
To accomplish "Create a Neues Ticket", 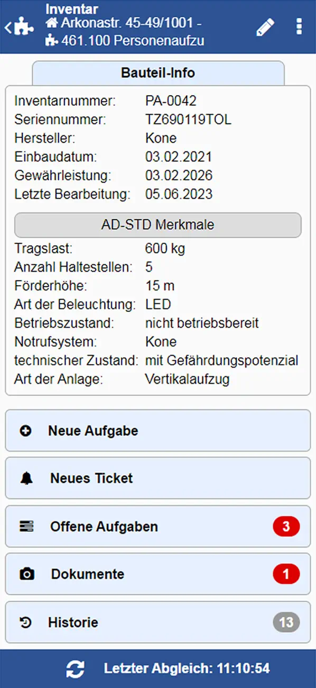I will (x=158, y=478).
